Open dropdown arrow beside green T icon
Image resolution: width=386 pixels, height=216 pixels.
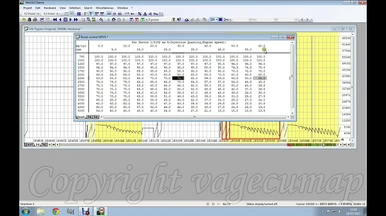(146, 20)
